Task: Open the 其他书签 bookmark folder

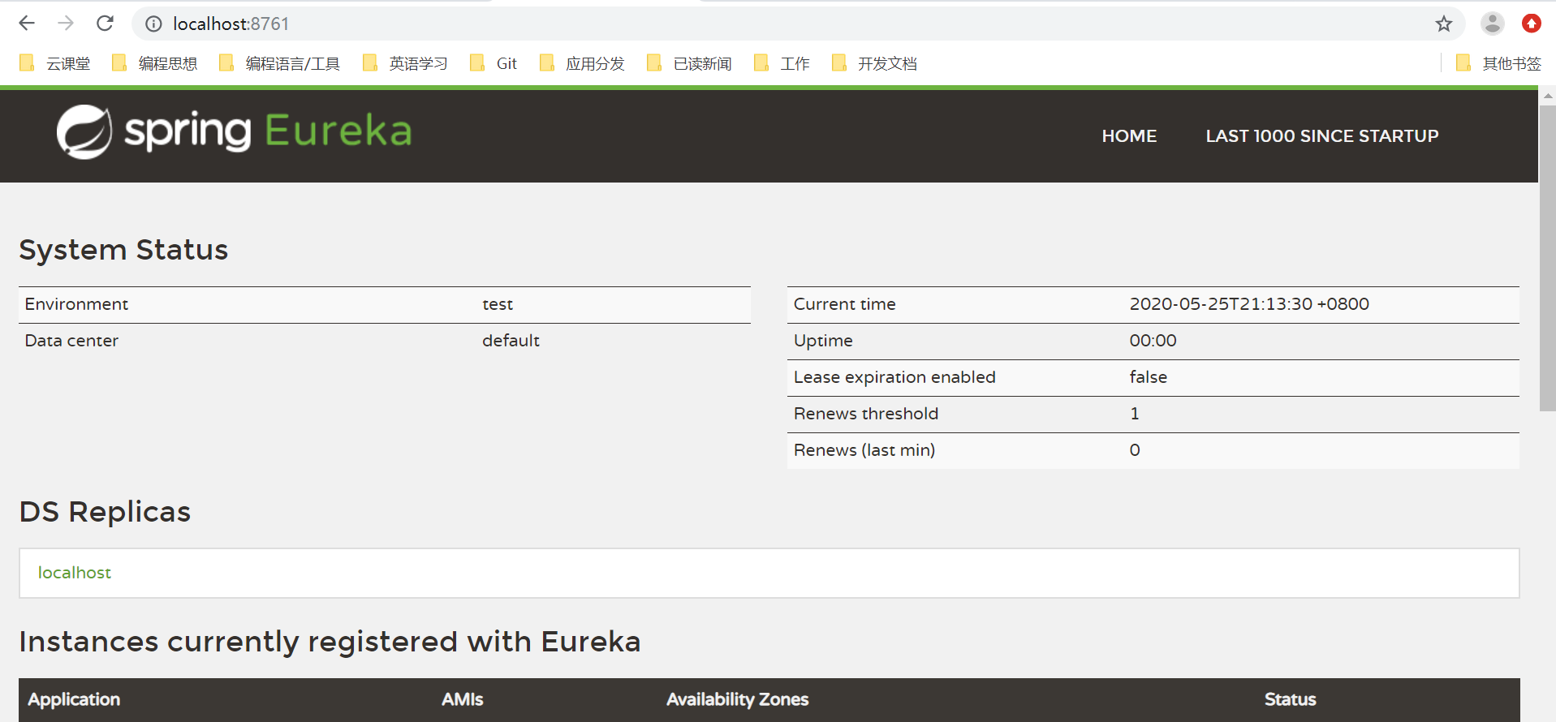Action: (1498, 63)
